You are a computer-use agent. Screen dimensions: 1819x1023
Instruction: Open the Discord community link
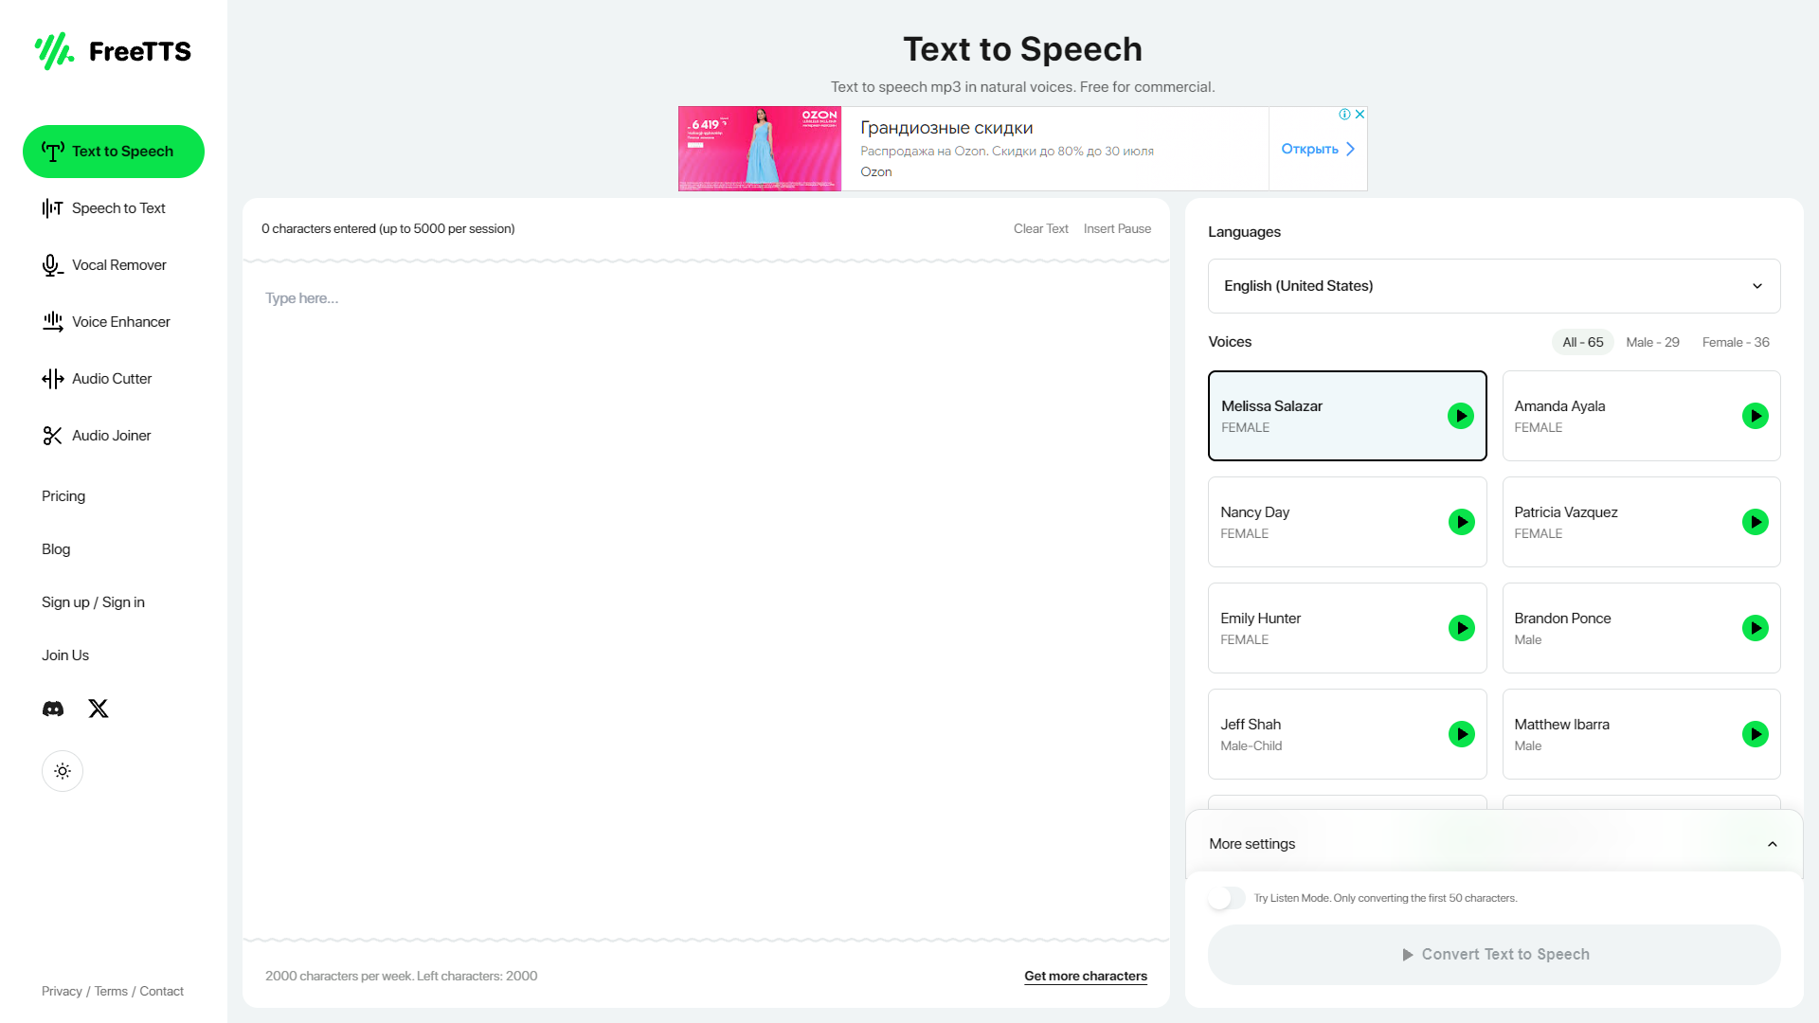(52, 708)
